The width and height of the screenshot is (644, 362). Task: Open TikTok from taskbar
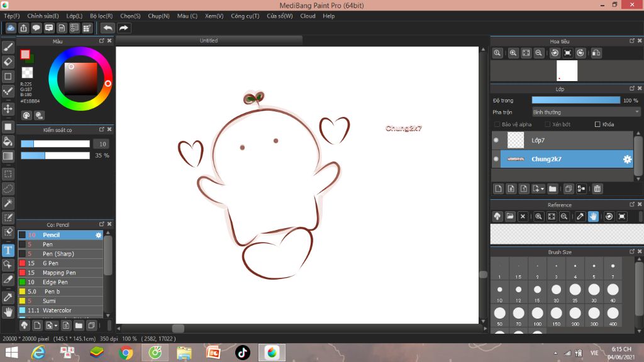click(242, 353)
